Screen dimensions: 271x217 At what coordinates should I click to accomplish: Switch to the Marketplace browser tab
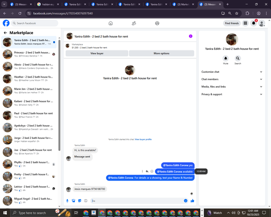point(183,4)
